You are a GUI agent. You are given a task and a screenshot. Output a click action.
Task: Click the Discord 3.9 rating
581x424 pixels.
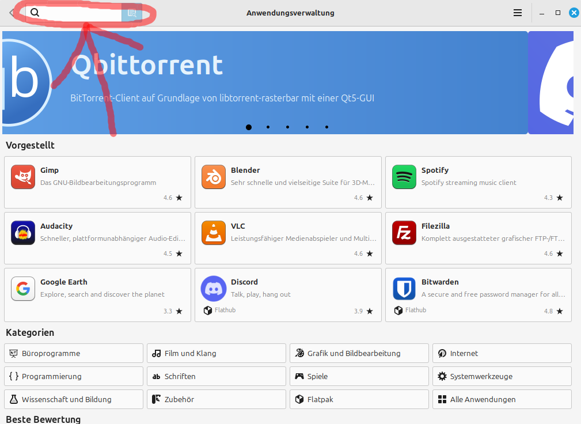point(363,311)
